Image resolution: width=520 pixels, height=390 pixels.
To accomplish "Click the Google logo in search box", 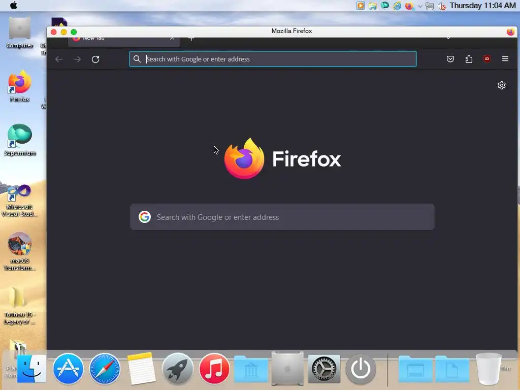I will (x=145, y=217).
